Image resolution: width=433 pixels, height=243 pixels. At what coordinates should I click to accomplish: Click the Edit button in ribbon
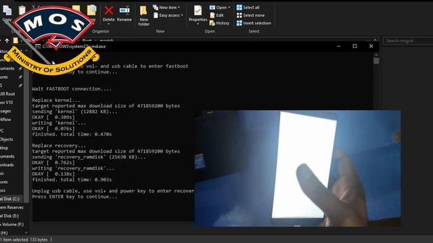coord(216,16)
